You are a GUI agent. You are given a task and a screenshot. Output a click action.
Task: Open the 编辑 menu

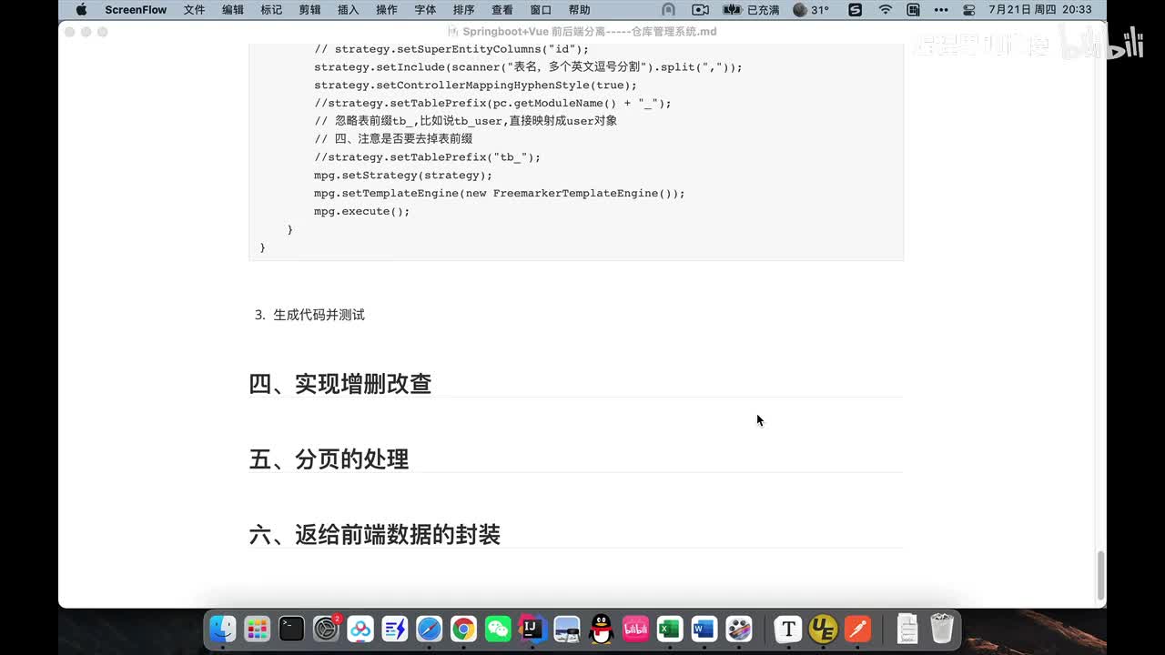(232, 10)
